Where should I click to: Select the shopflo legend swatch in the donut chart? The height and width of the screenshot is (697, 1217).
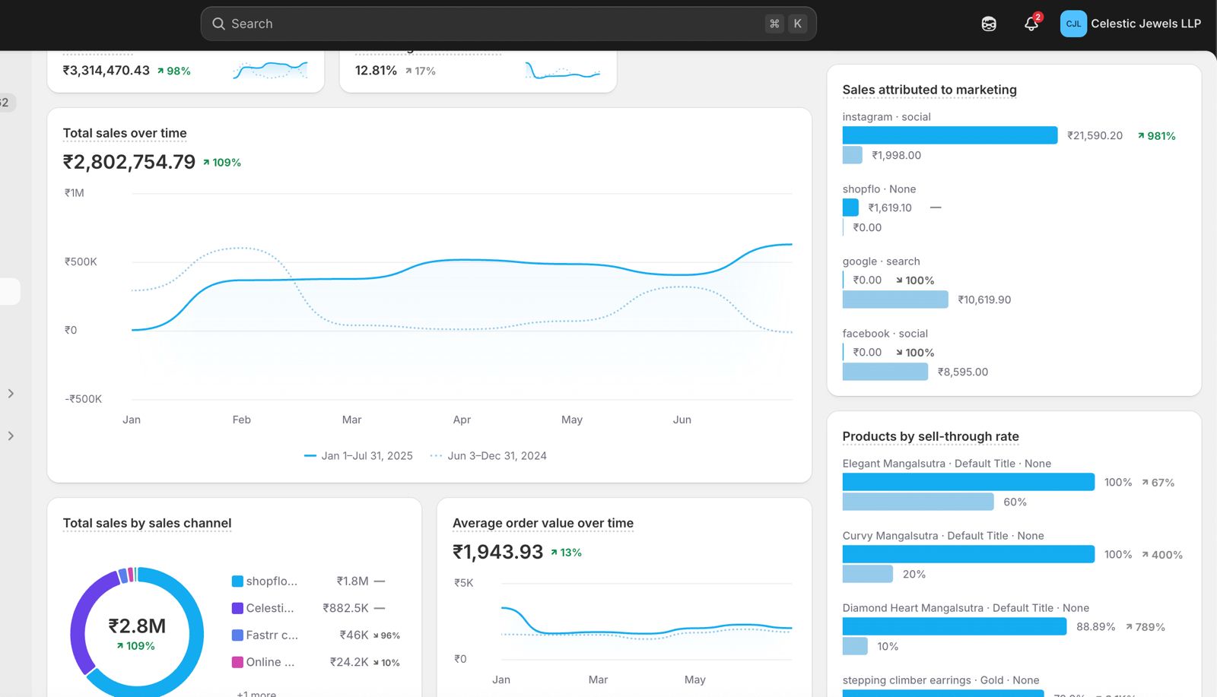click(x=236, y=581)
